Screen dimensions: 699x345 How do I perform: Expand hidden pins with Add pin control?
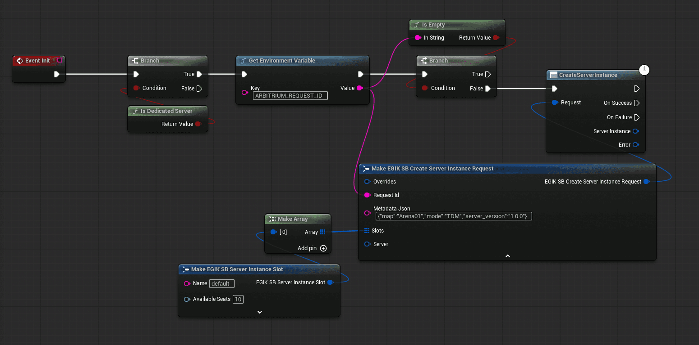(x=323, y=248)
